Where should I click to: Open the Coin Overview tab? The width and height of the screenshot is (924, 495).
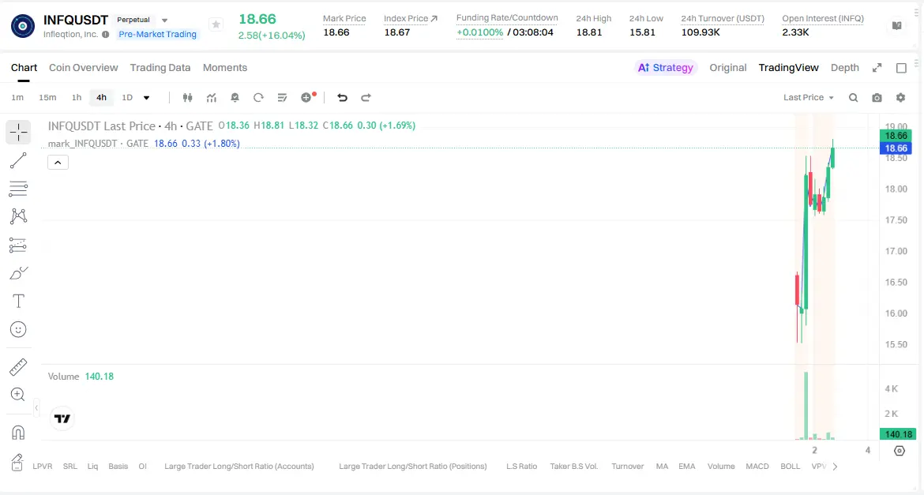pos(83,68)
